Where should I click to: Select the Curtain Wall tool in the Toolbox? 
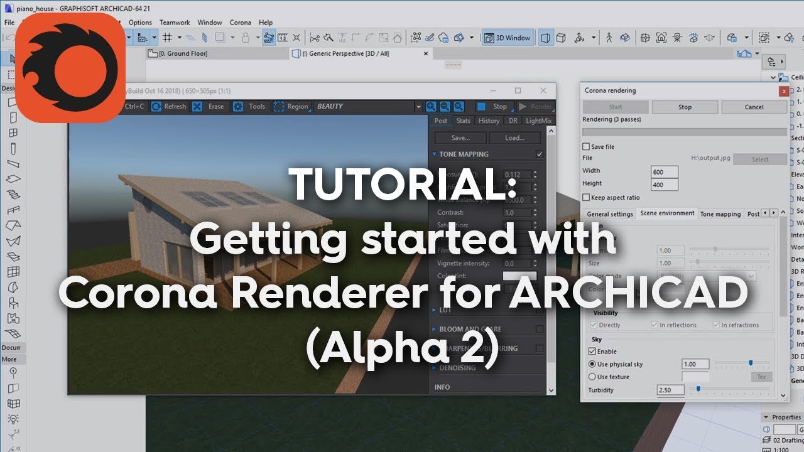click(13, 272)
